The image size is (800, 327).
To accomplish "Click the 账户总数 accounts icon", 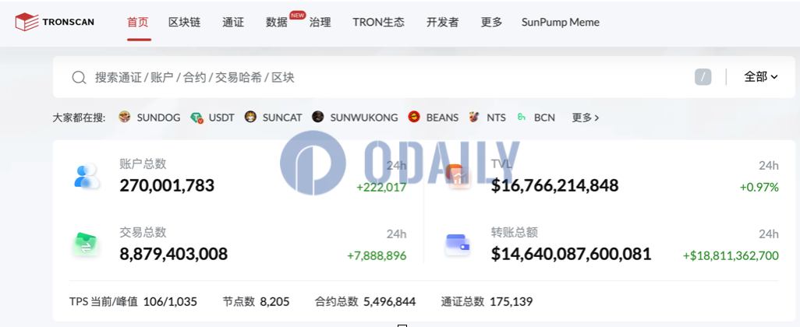I will [x=86, y=176].
